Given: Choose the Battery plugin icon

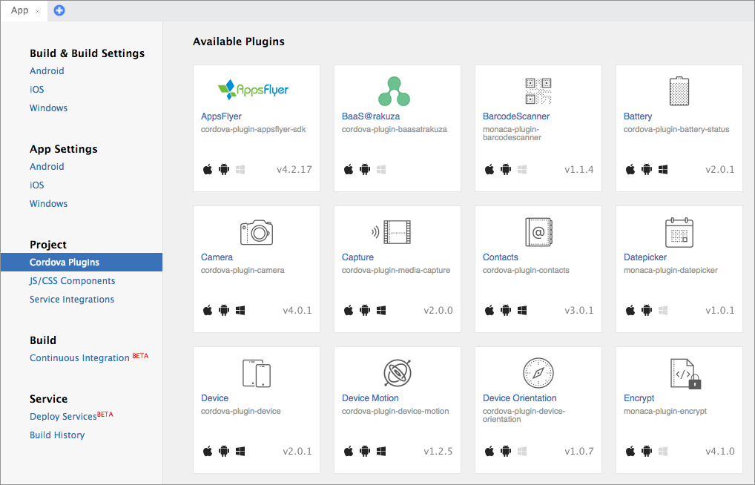Looking at the screenshot, I should click(679, 90).
